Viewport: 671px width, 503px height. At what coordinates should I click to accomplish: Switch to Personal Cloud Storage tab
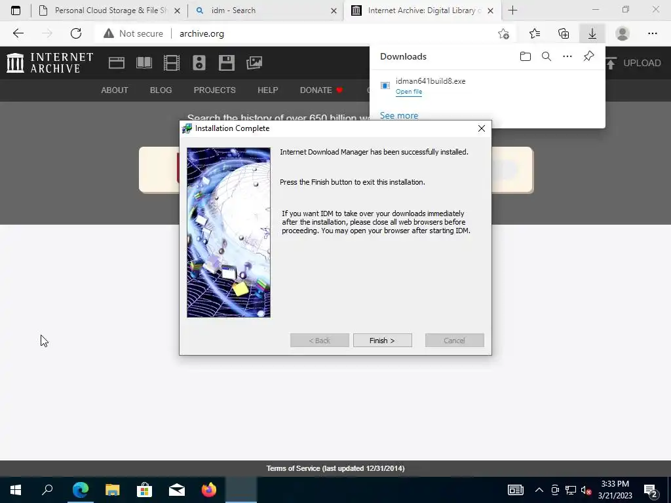tap(109, 10)
